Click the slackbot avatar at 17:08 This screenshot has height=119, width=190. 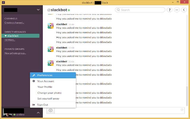coord(50,49)
